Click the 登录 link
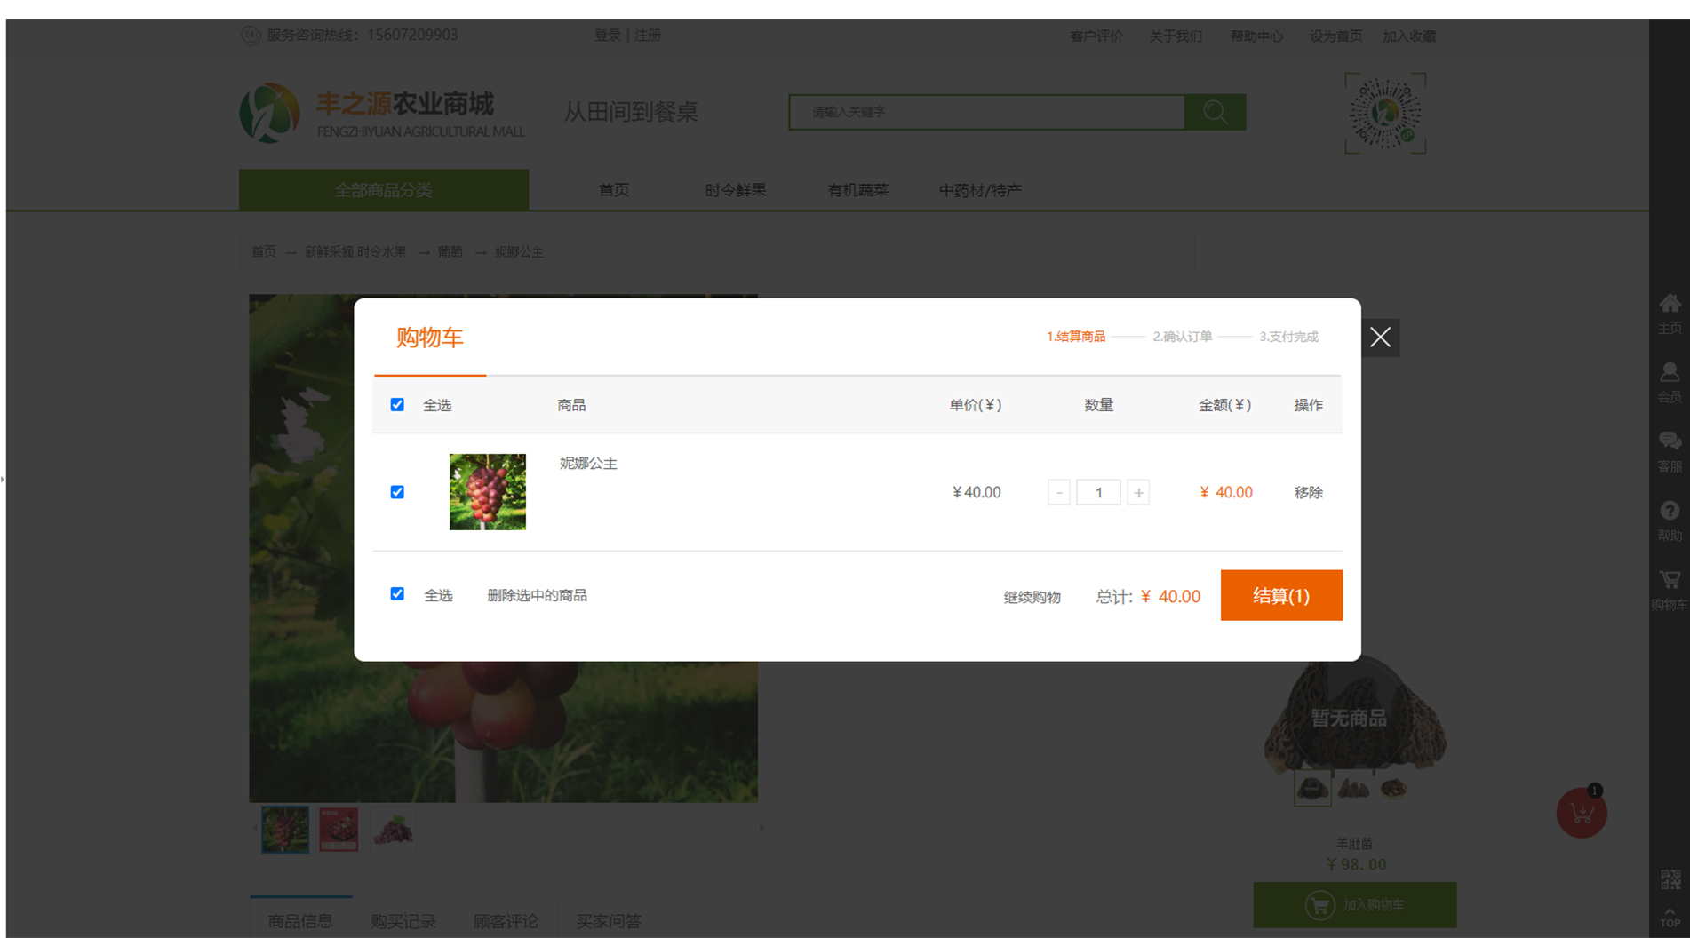This screenshot has width=1690, height=938. pos(607,35)
